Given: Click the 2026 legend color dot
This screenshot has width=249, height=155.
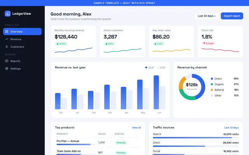Looking at the screenshot, I should (146, 67).
